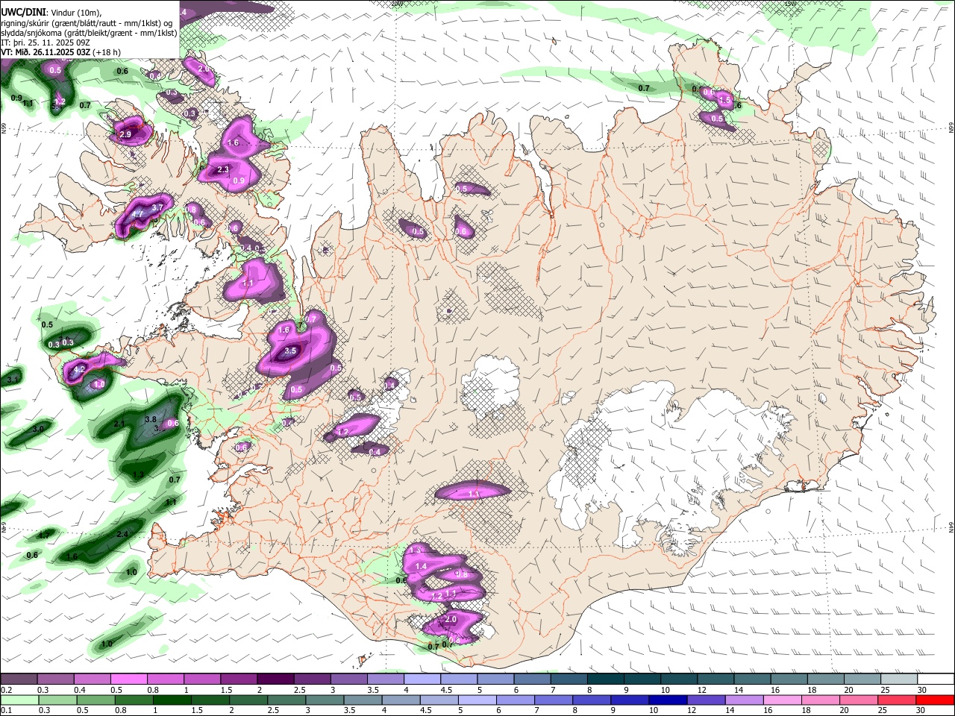This screenshot has height=716, width=955.
Task: Pick the dark mauve 0.2 swatch in the snow legend row
Action: coord(19,679)
